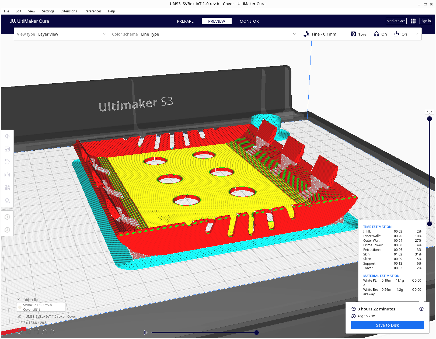This screenshot has width=436, height=339.
Task: Switch to left side view camera icon
Action: pyautogui.click(x=44, y=332)
